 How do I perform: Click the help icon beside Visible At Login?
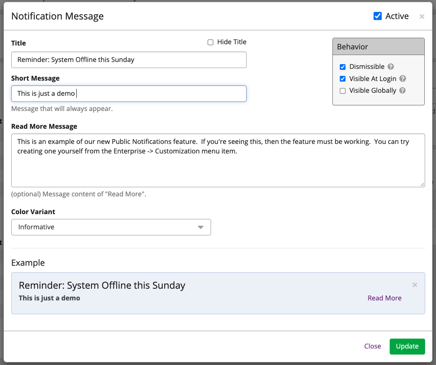click(x=402, y=79)
